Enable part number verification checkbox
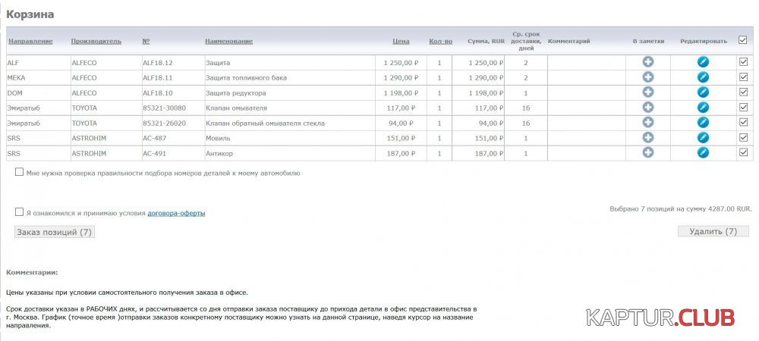The image size is (759, 341). 19,173
